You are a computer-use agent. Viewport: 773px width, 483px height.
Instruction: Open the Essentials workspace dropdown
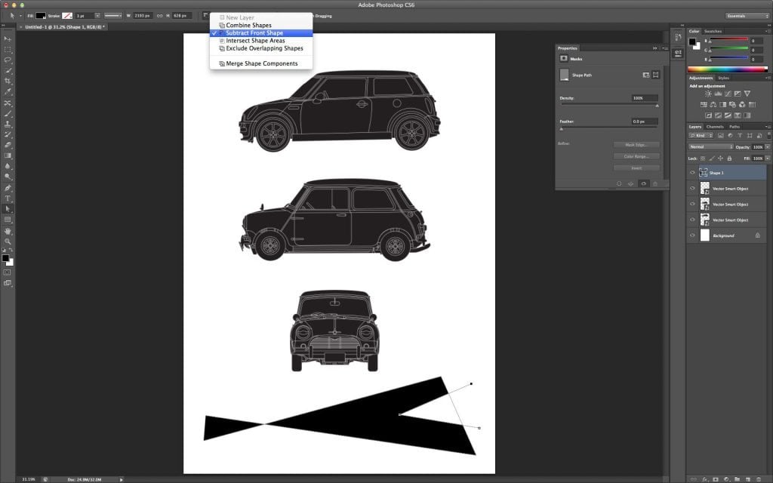[747, 15]
